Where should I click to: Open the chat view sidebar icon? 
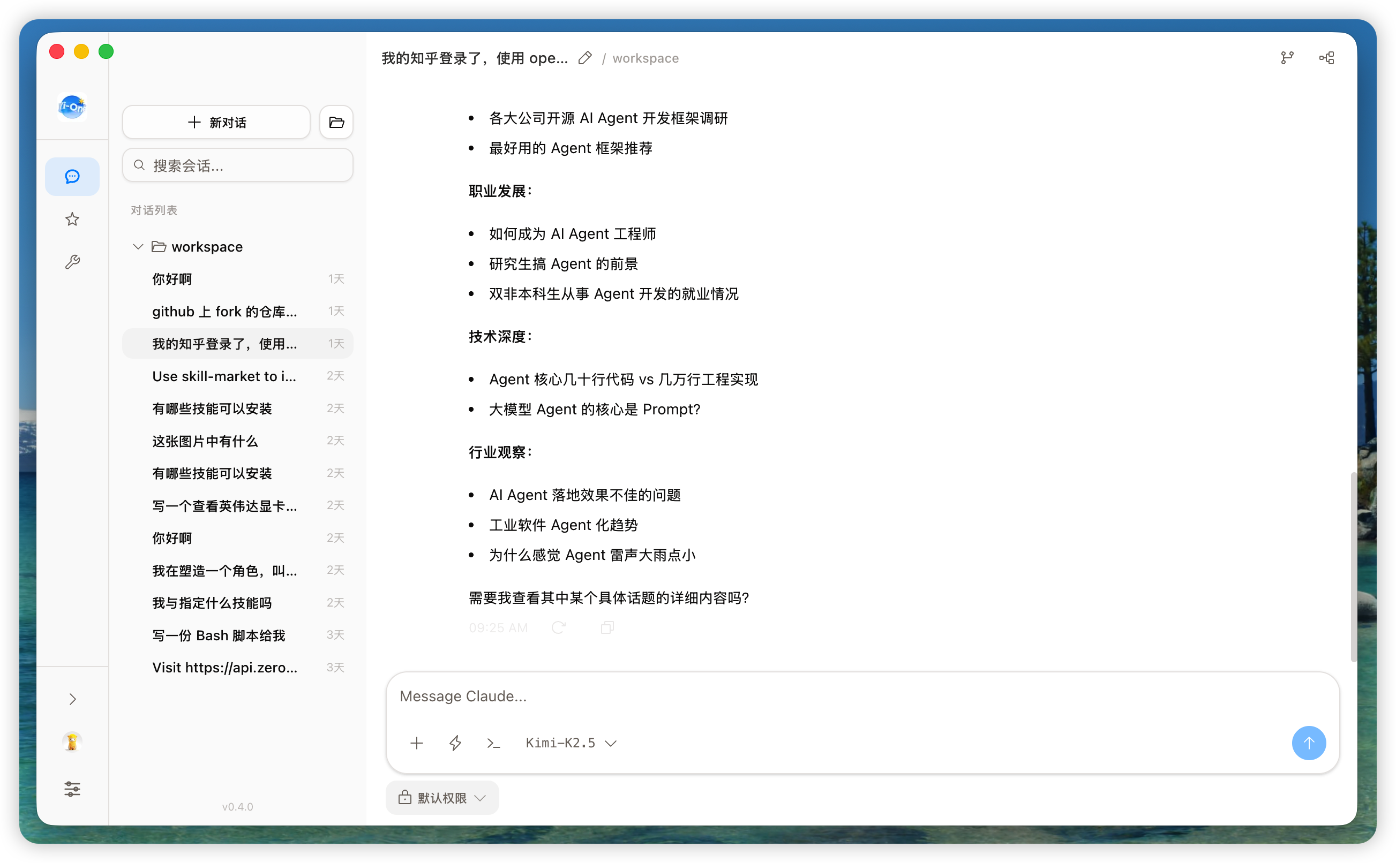click(72, 176)
